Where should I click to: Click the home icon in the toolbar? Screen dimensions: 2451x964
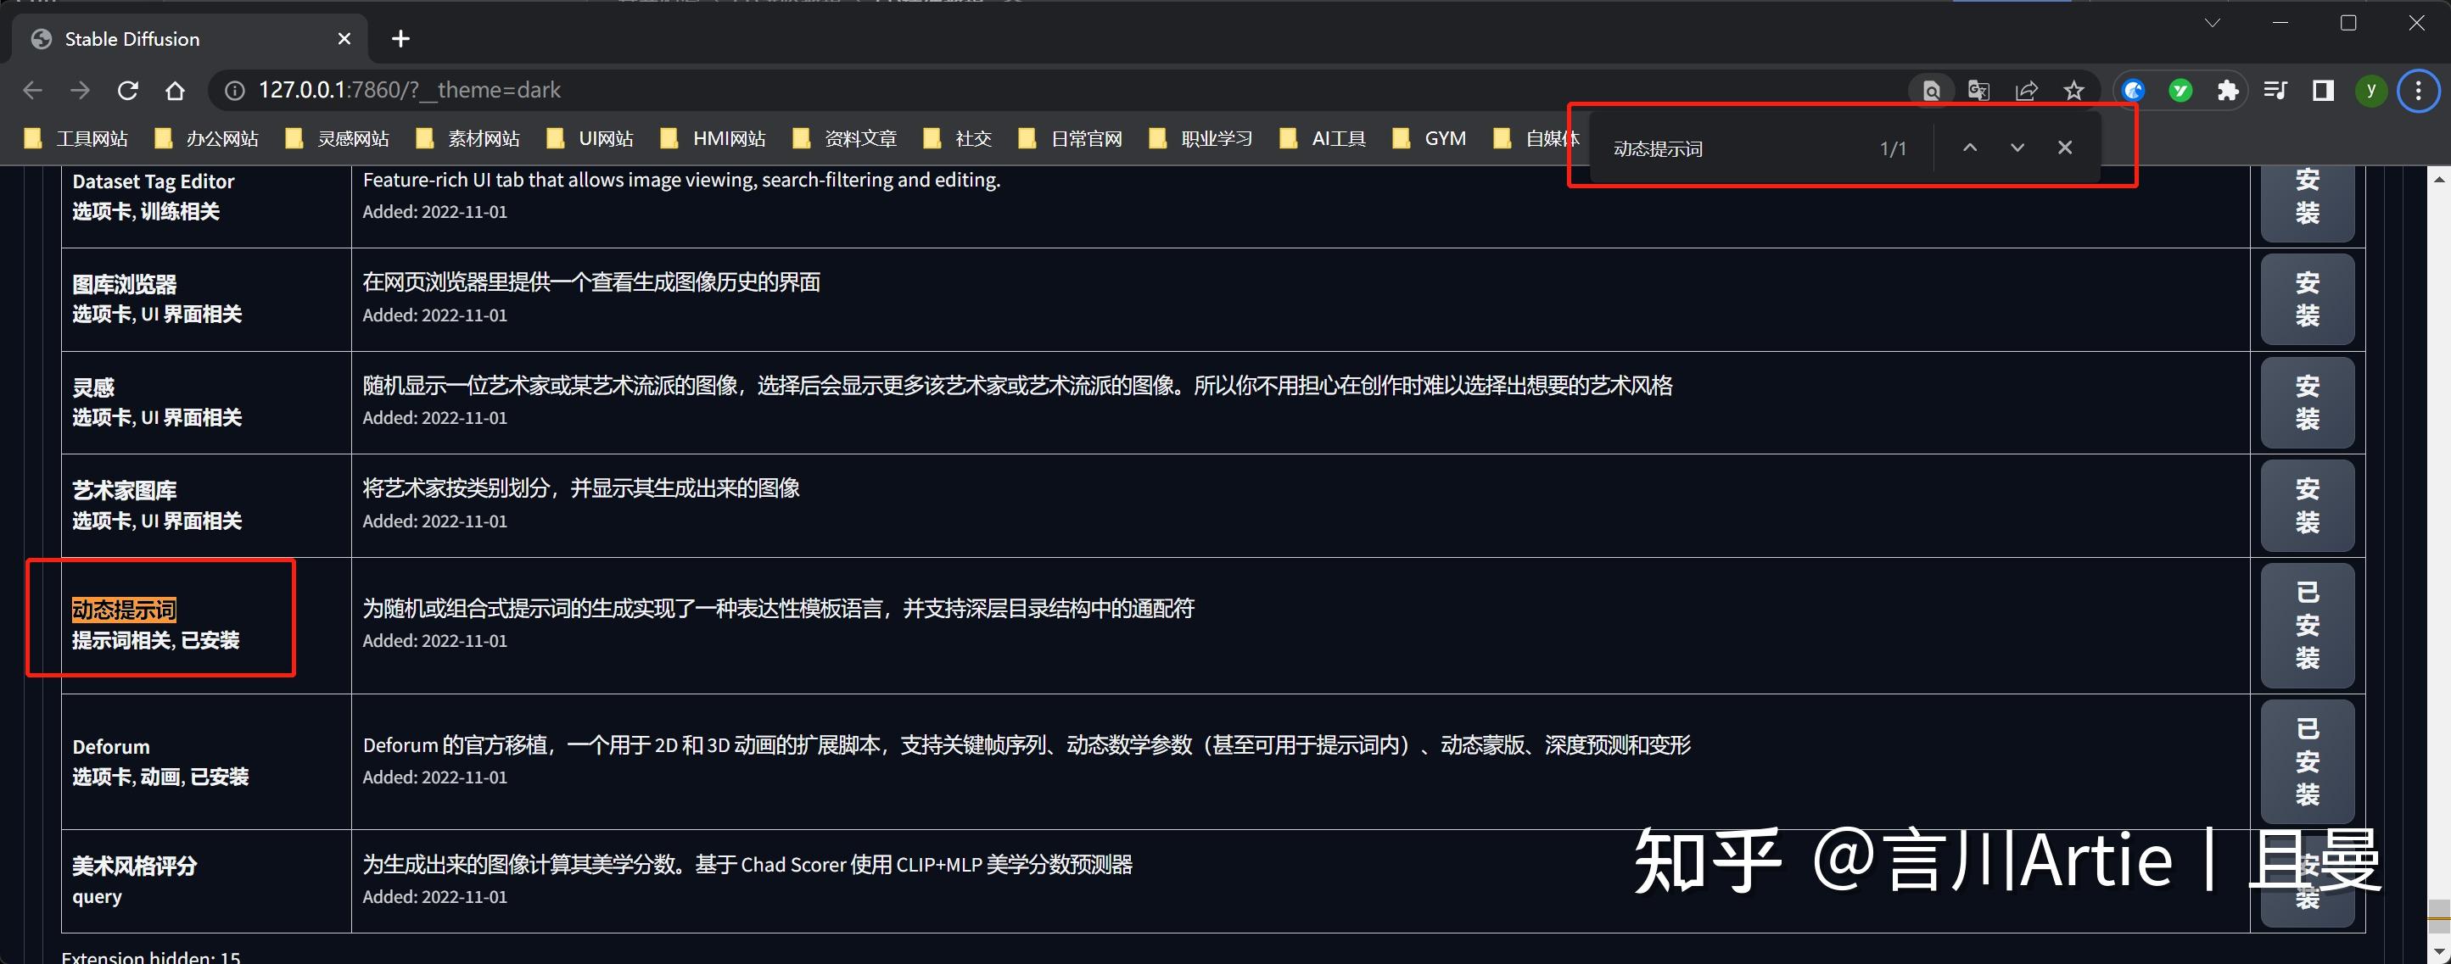pos(175,89)
